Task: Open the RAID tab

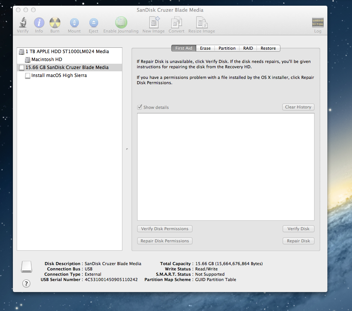Action: [248, 48]
